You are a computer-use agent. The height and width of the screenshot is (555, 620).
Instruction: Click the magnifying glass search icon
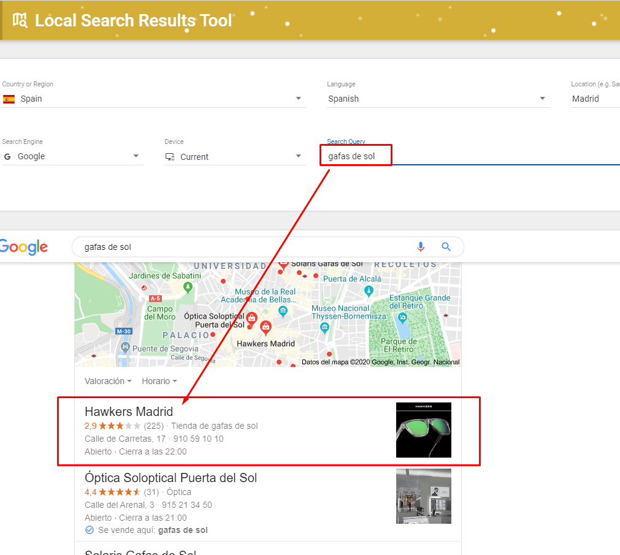[446, 247]
